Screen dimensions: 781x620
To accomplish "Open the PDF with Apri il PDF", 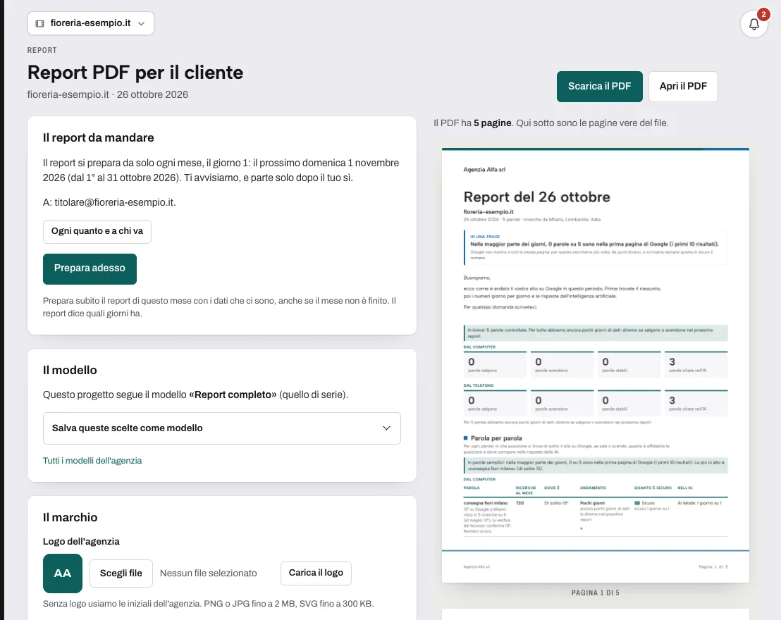I will pyautogui.click(x=683, y=86).
